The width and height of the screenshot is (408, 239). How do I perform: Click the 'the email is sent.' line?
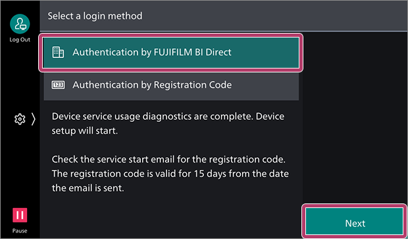pos(88,188)
